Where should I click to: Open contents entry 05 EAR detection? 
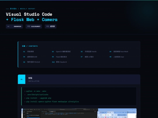click(x=30, y=57)
